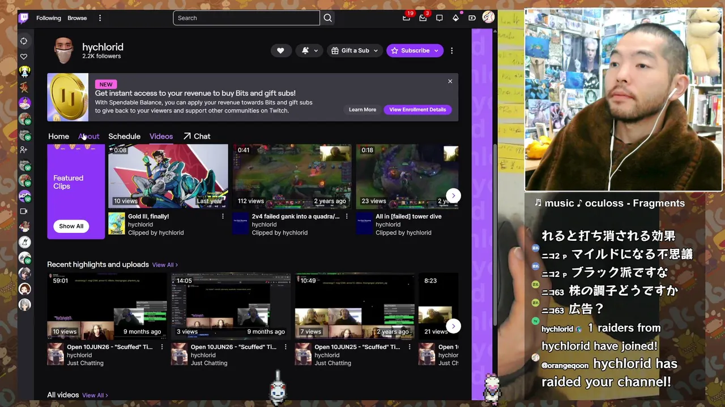Viewport: 725px width, 407px height.
Task: Click the Search input field
Action: tap(246, 18)
